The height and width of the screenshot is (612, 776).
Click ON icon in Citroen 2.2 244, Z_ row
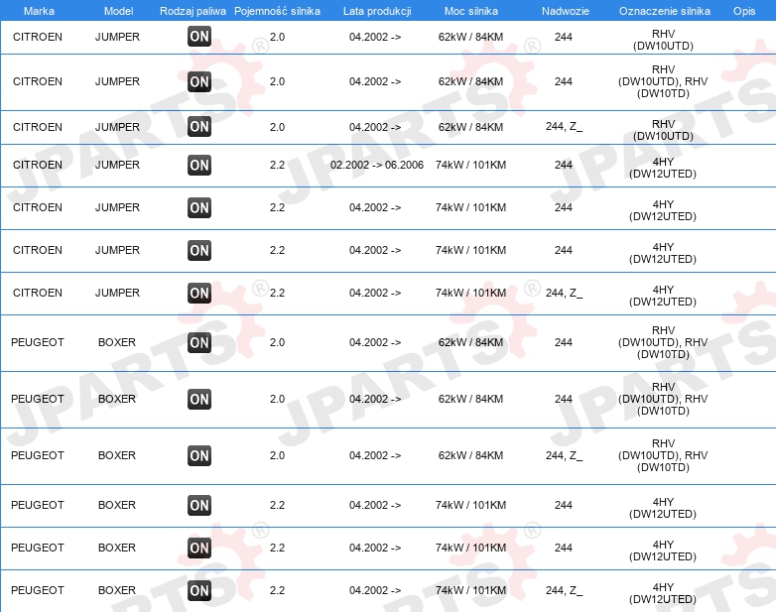(199, 293)
